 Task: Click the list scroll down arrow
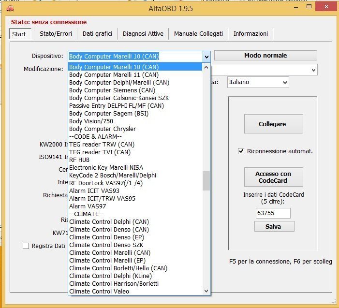click(206, 291)
